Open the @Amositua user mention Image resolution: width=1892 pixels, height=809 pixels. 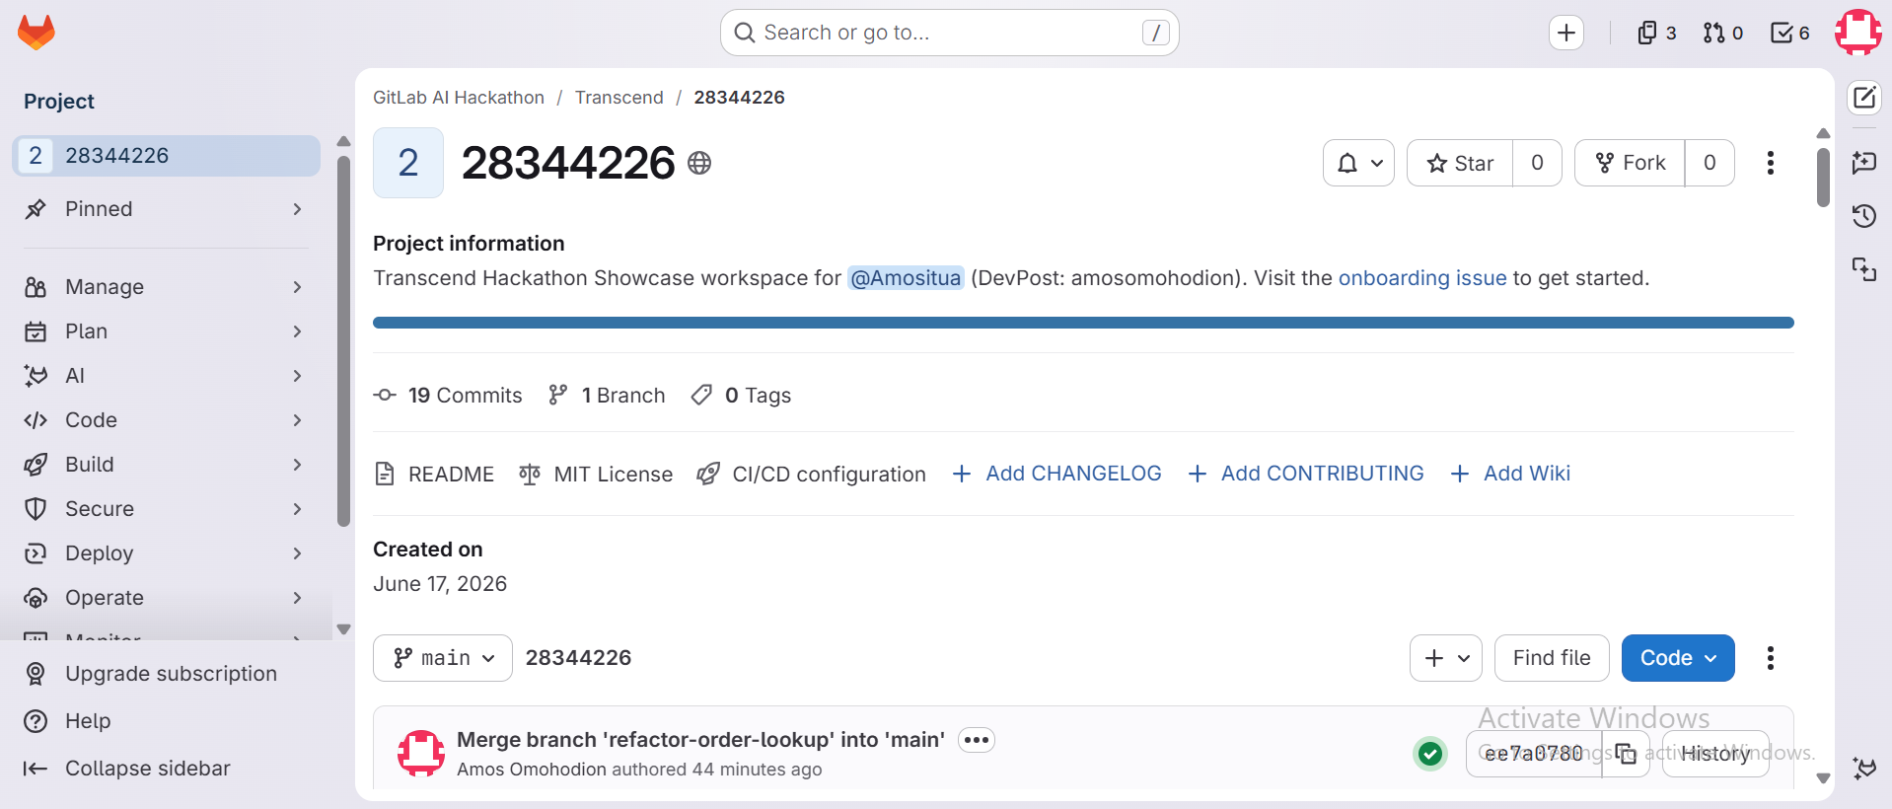[906, 278]
